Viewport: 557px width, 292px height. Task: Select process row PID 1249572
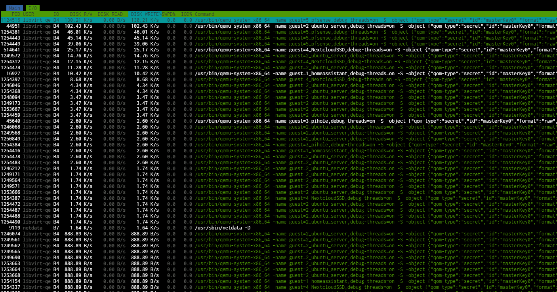[x=278, y=56]
